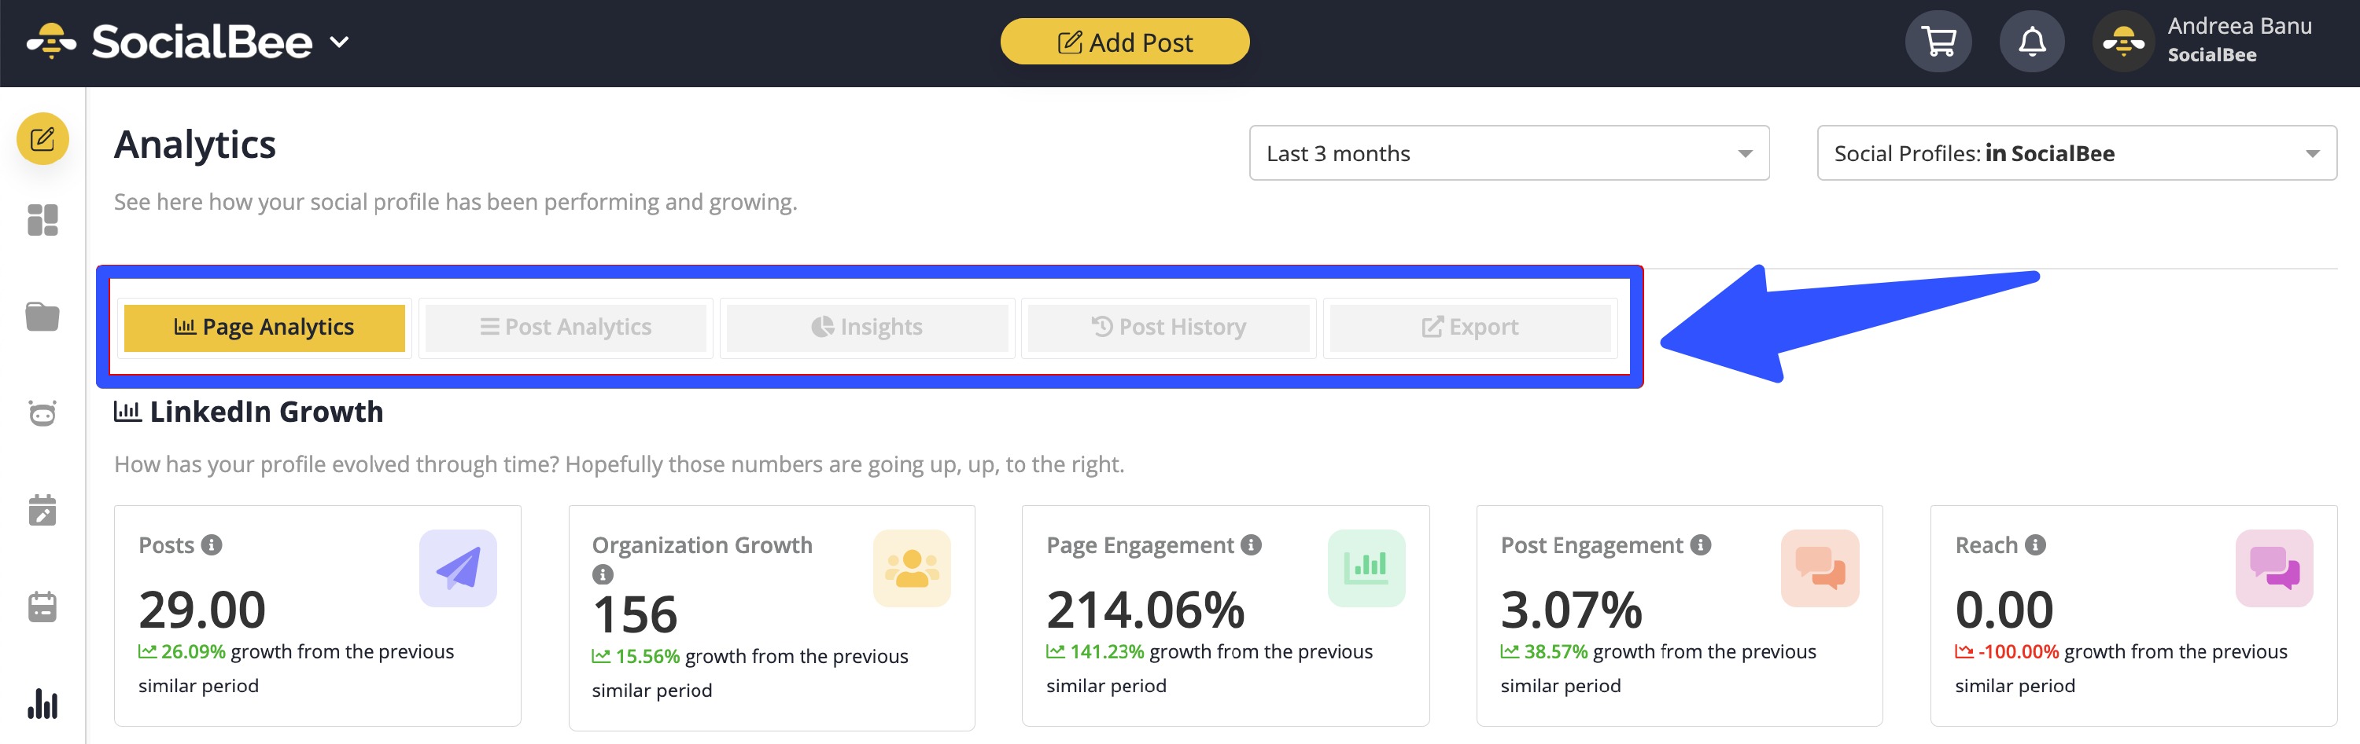The image size is (2360, 744).
Task: Open the schedule editor calendar-pencil icon
Action: coord(42,511)
